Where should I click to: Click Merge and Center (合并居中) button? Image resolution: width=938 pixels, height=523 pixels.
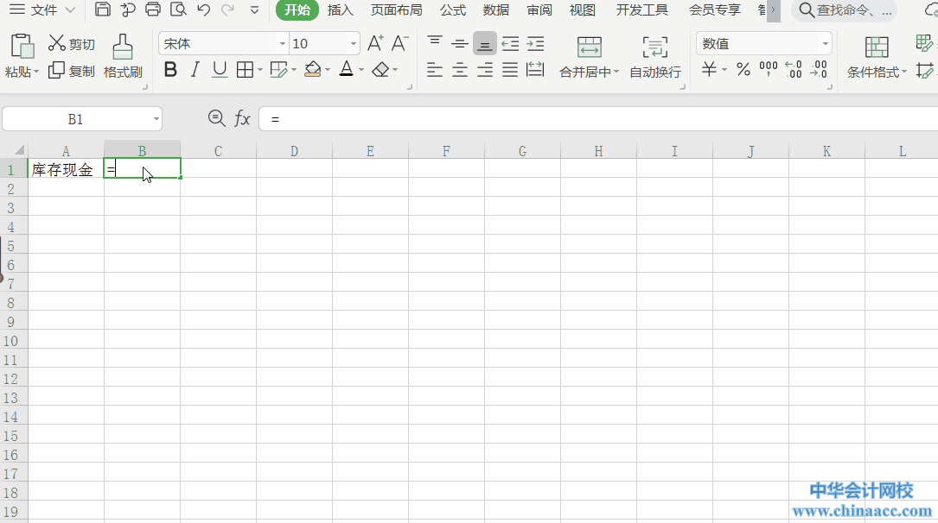tap(590, 57)
